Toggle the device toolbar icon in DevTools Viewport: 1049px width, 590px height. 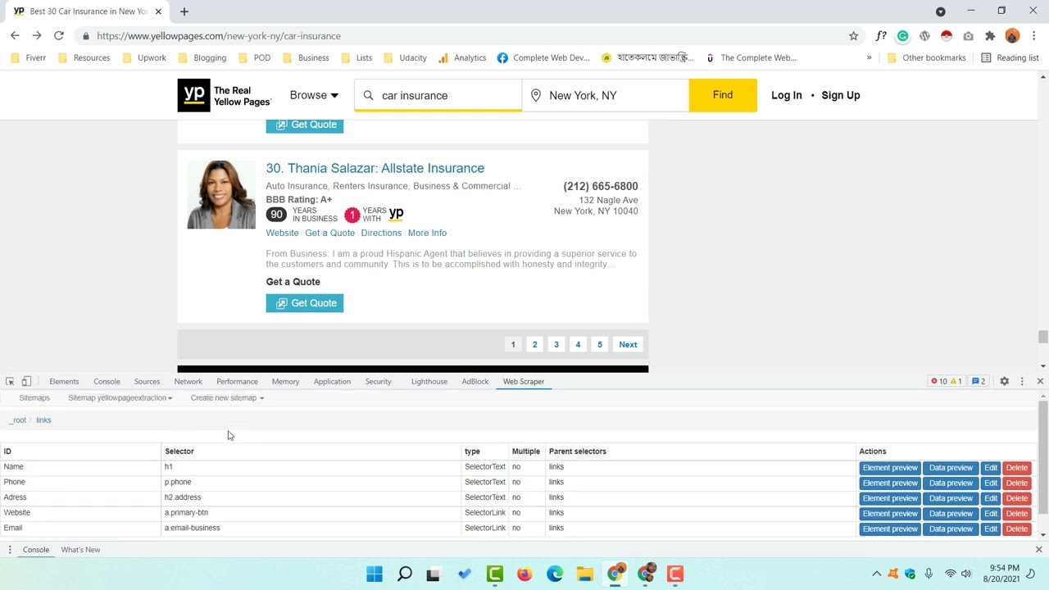point(26,382)
